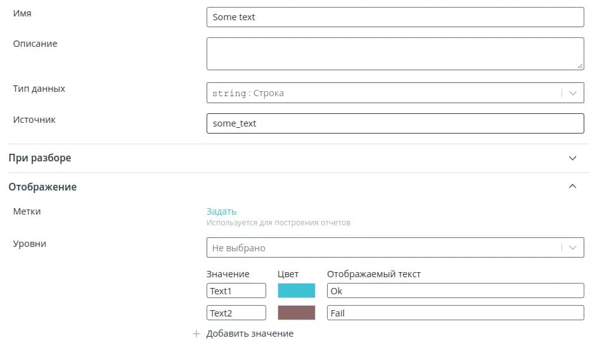Open the cyan color swatch for Text1
Viewport: 590px width, 350px height.
tap(296, 291)
